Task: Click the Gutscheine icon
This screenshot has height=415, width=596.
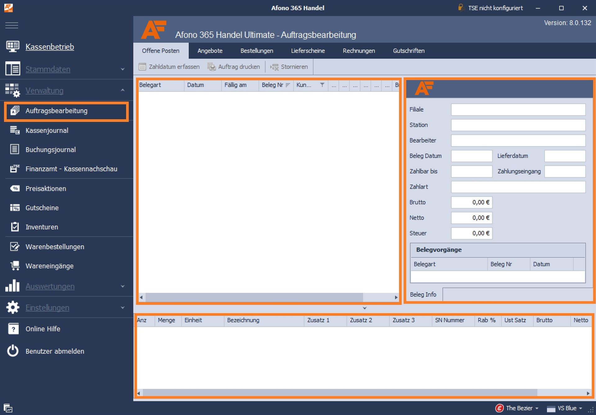Action: pos(15,207)
